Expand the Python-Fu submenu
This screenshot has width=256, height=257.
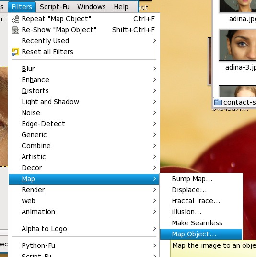click(x=84, y=245)
